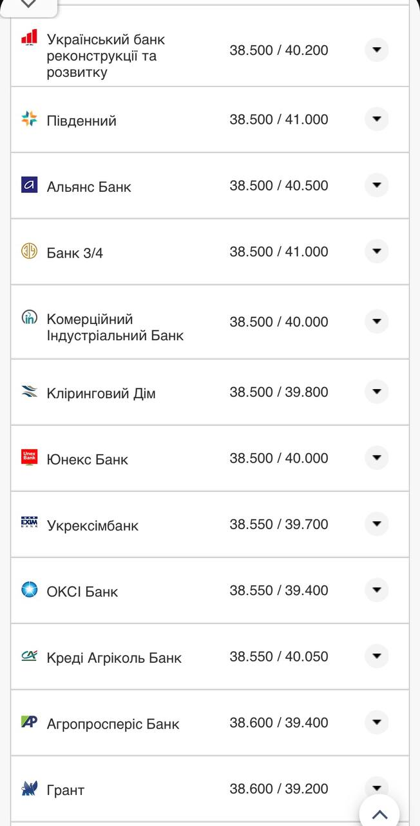Viewport: 420px width, 826px height.
Task: Expand rates for Південний bank
Action: (376, 119)
